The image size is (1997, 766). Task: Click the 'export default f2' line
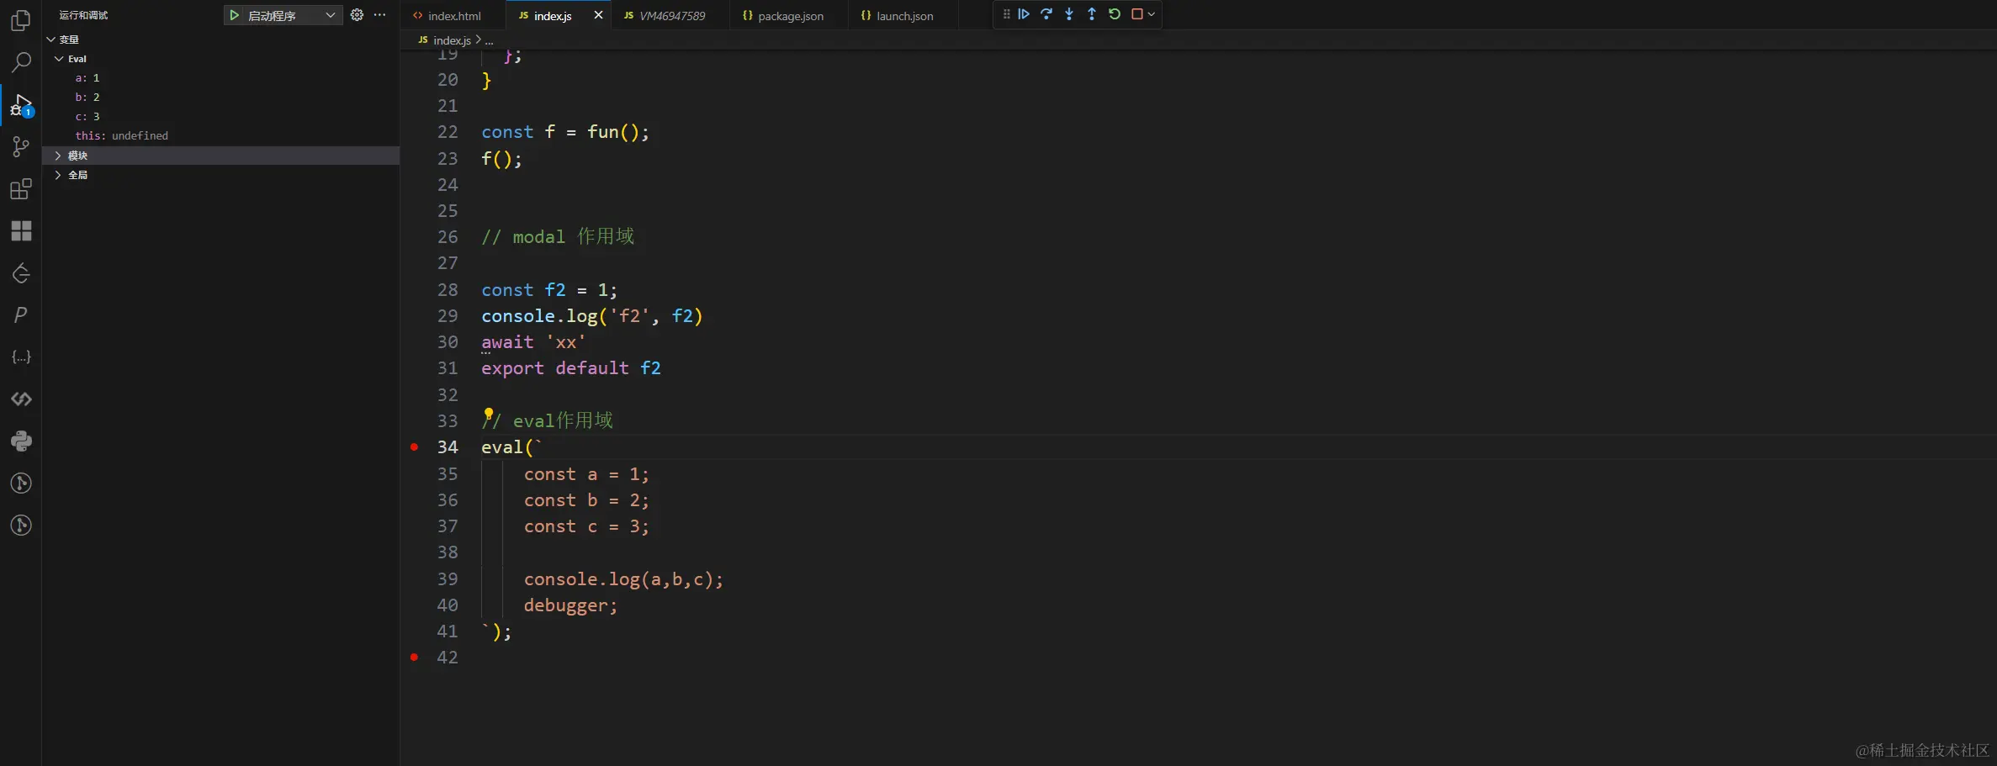[x=571, y=368]
